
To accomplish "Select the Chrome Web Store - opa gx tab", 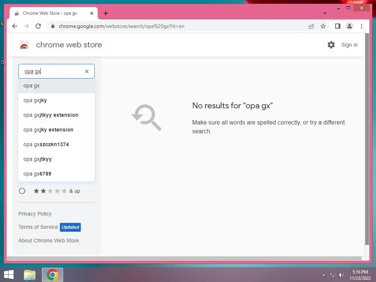I will click(53, 13).
